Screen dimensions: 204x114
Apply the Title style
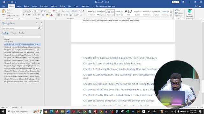[x=128, y=13]
